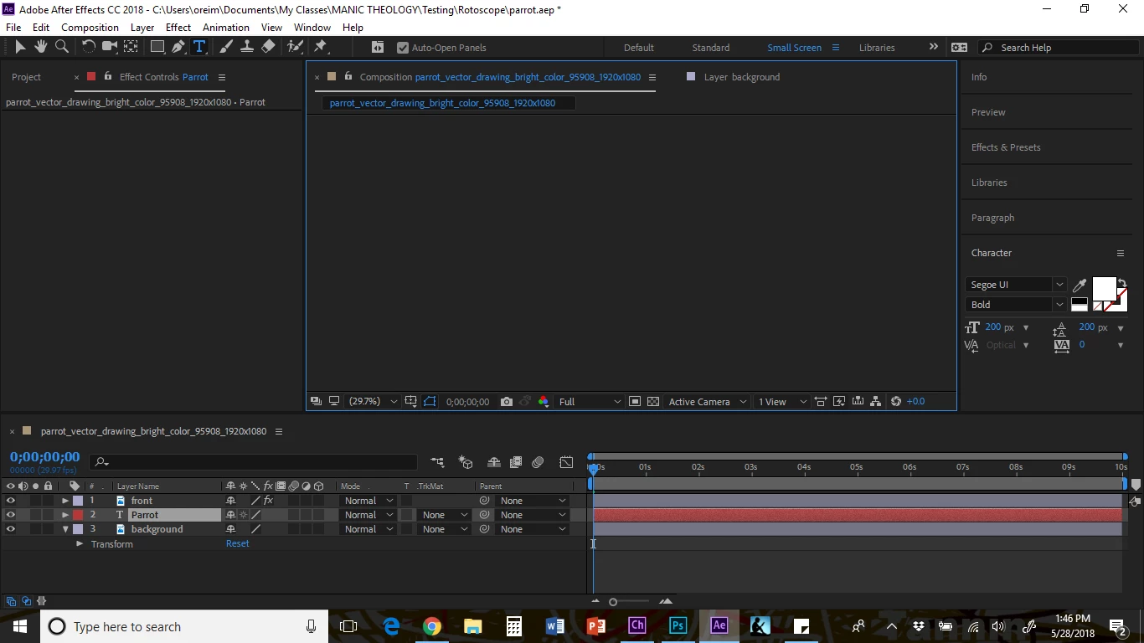Expand the Transform property group
1144x643 pixels.
coord(80,544)
